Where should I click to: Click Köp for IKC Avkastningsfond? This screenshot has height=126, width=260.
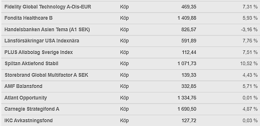point(124,120)
